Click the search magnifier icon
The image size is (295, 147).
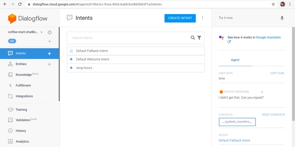click(x=192, y=38)
